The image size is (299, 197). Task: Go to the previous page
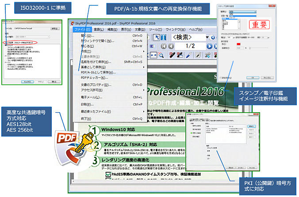point(171,46)
